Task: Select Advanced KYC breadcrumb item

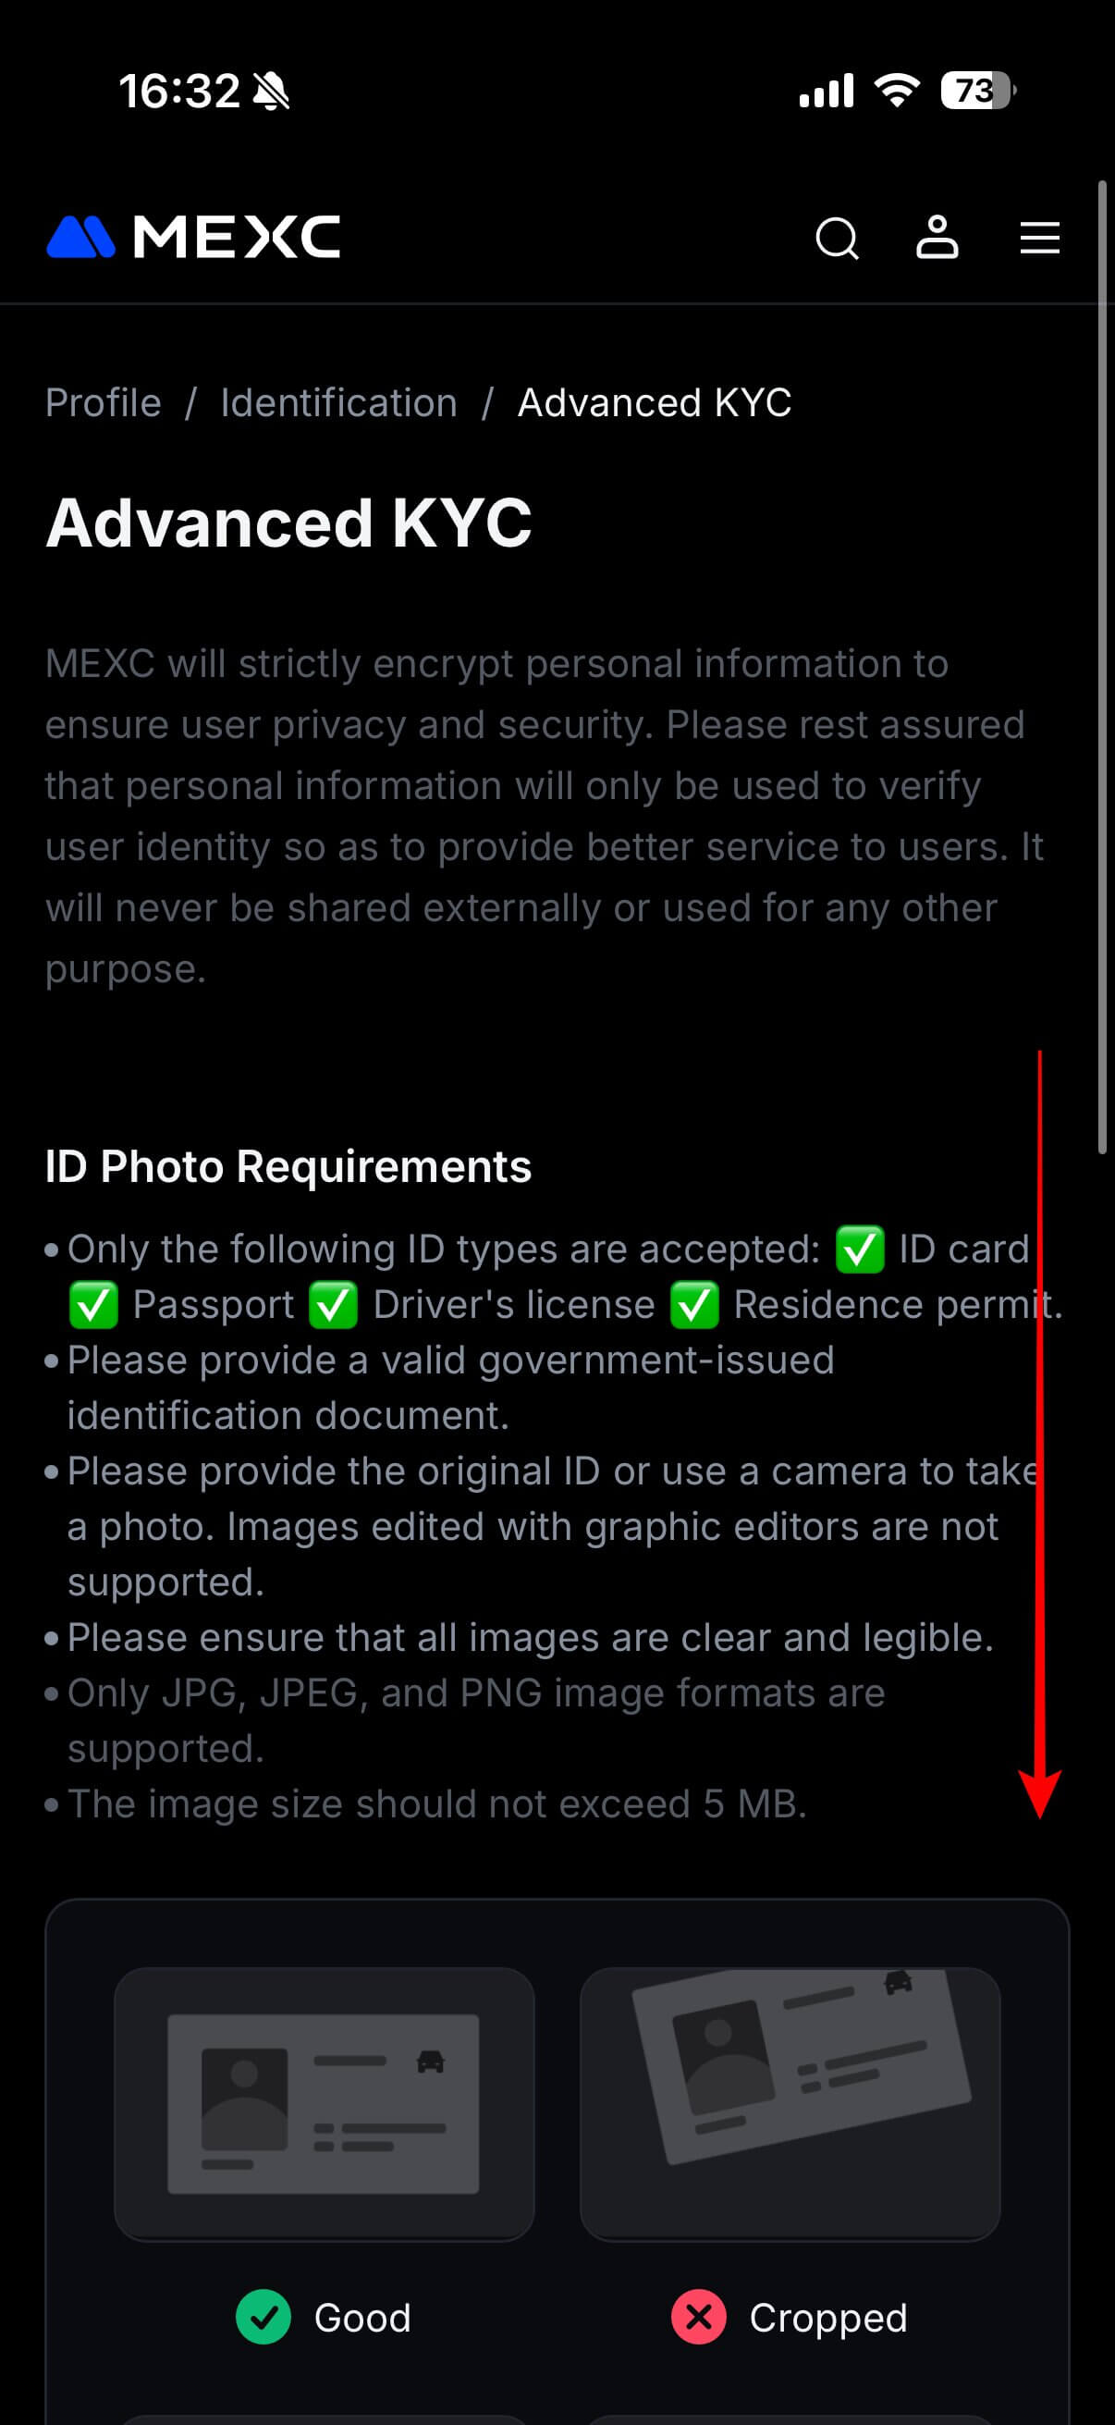Action: (x=654, y=403)
